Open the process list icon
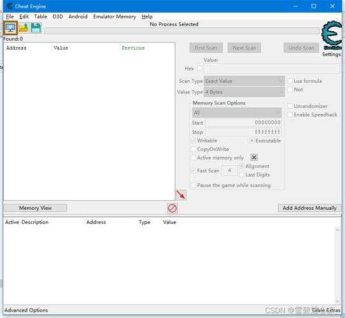345x318 pixels. (10, 28)
